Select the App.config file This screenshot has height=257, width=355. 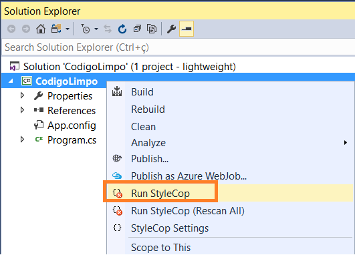(72, 125)
